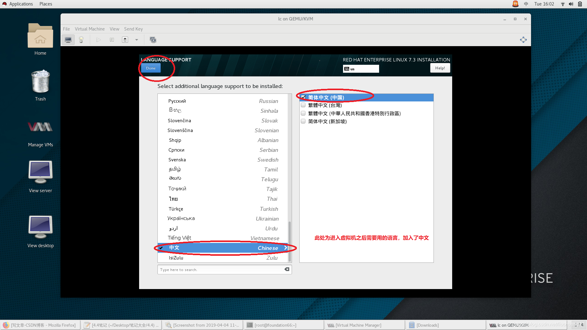Switch to Downloads taskbar window
Screen dimensions: 587x330
(x=446, y=325)
